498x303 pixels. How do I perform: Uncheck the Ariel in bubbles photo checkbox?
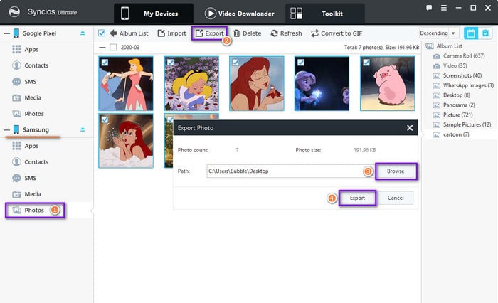pyautogui.click(x=105, y=119)
